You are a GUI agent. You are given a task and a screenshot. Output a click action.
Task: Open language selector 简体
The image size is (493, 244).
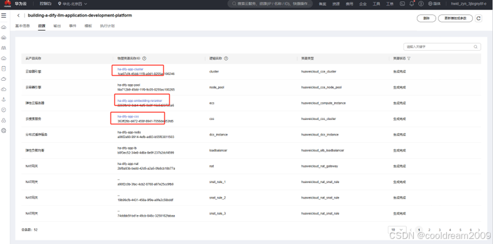pos(434,4)
